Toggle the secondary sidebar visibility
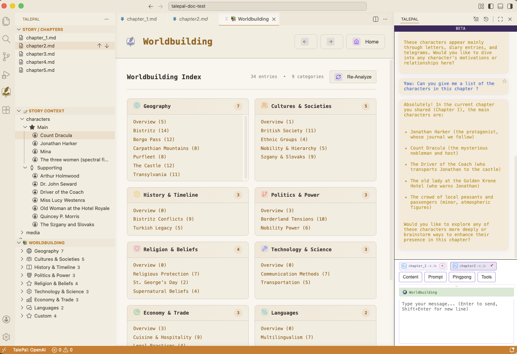This screenshot has height=354, width=517. click(x=510, y=6)
